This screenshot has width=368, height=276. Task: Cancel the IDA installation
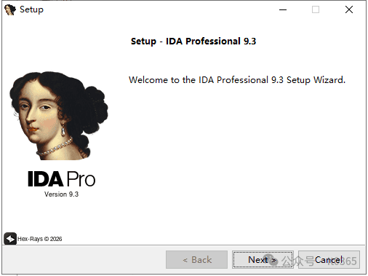point(329,259)
